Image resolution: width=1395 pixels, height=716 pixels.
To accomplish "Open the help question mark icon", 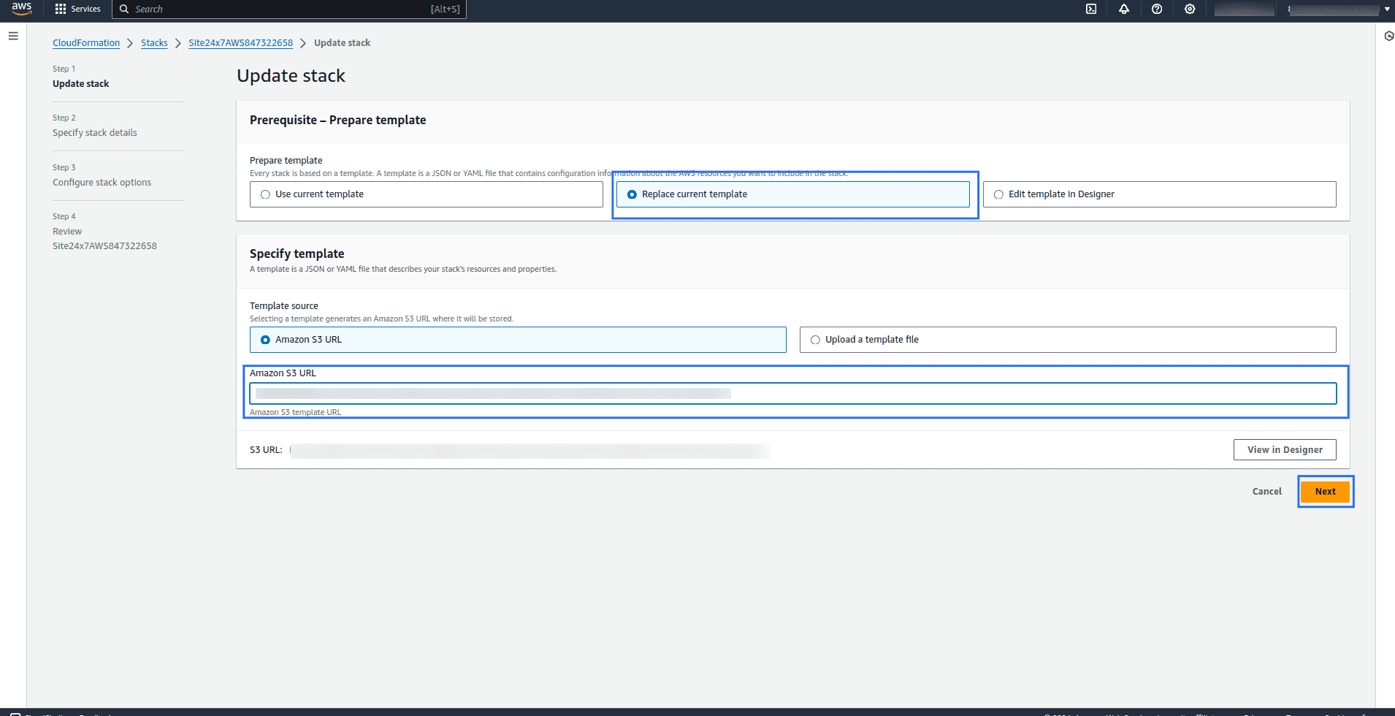I will coord(1157,9).
